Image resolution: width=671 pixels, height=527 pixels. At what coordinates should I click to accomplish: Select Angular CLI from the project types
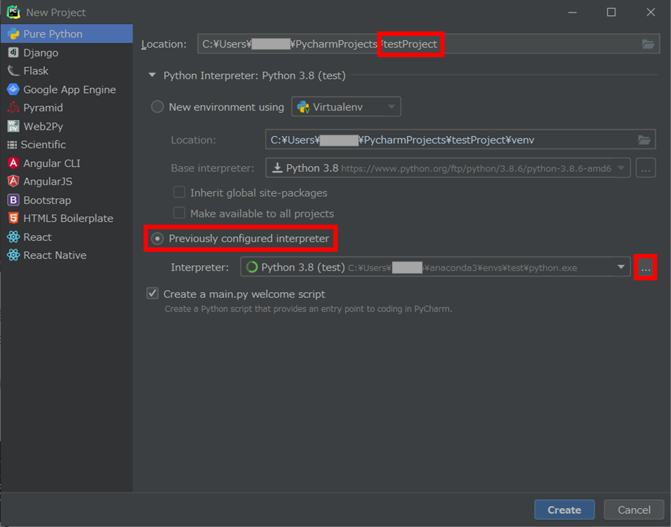coord(67,163)
